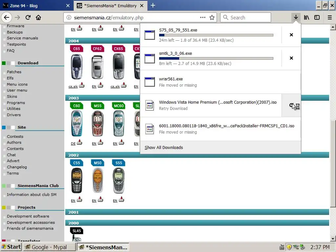Cancel the S75_05_79_551.exe download
The height and width of the screenshot is (252, 336).
(291, 35)
